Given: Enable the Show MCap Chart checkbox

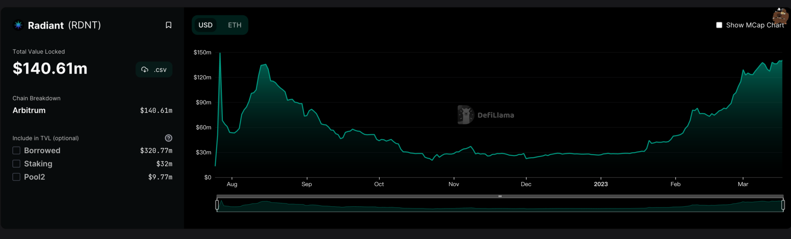Looking at the screenshot, I should (719, 25).
